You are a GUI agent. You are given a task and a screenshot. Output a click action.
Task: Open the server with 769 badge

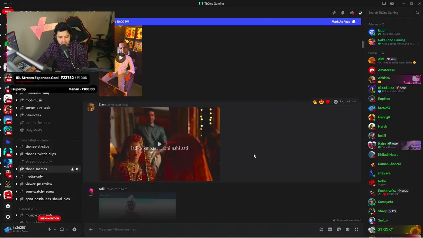(8, 120)
